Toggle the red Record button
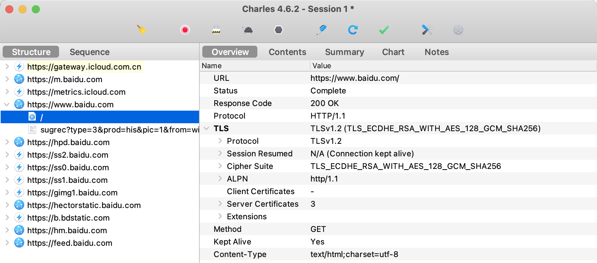 [185, 30]
